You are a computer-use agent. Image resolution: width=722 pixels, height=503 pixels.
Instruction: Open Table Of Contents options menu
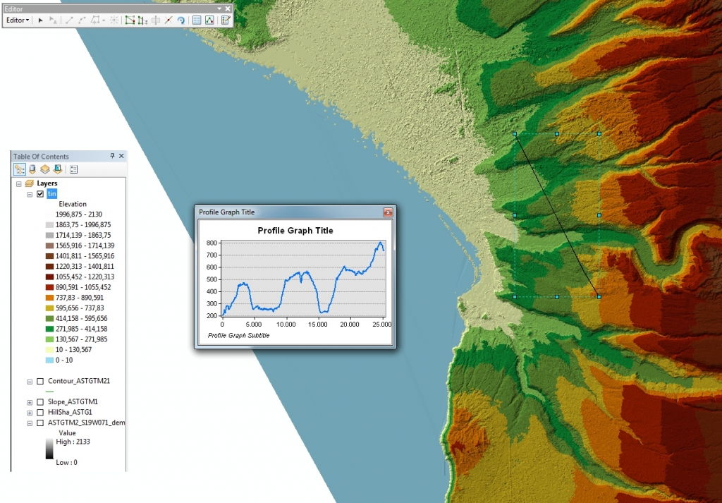coord(74,169)
